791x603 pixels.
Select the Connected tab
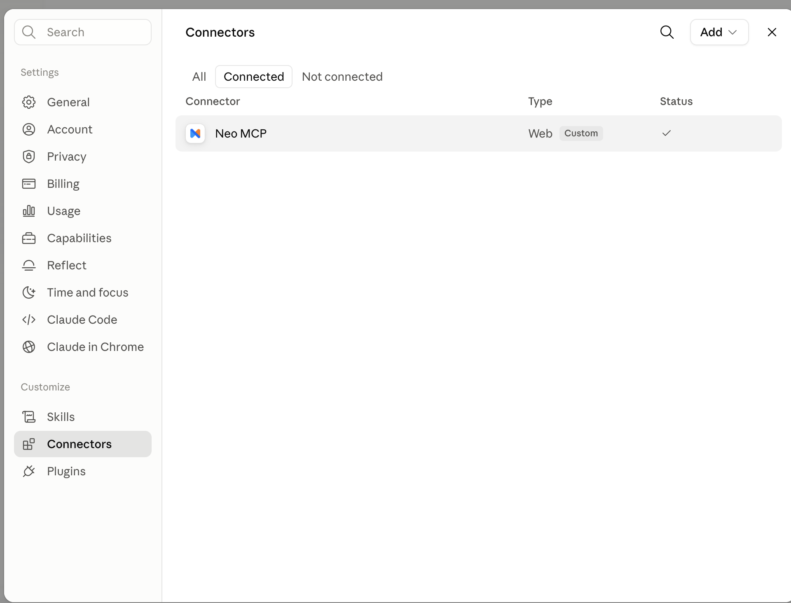pos(254,77)
